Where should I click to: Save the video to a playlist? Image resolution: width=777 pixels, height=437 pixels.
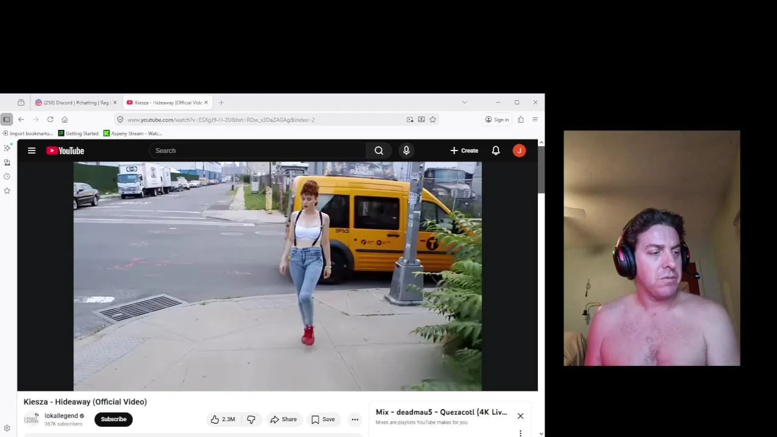pyautogui.click(x=323, y=419)
